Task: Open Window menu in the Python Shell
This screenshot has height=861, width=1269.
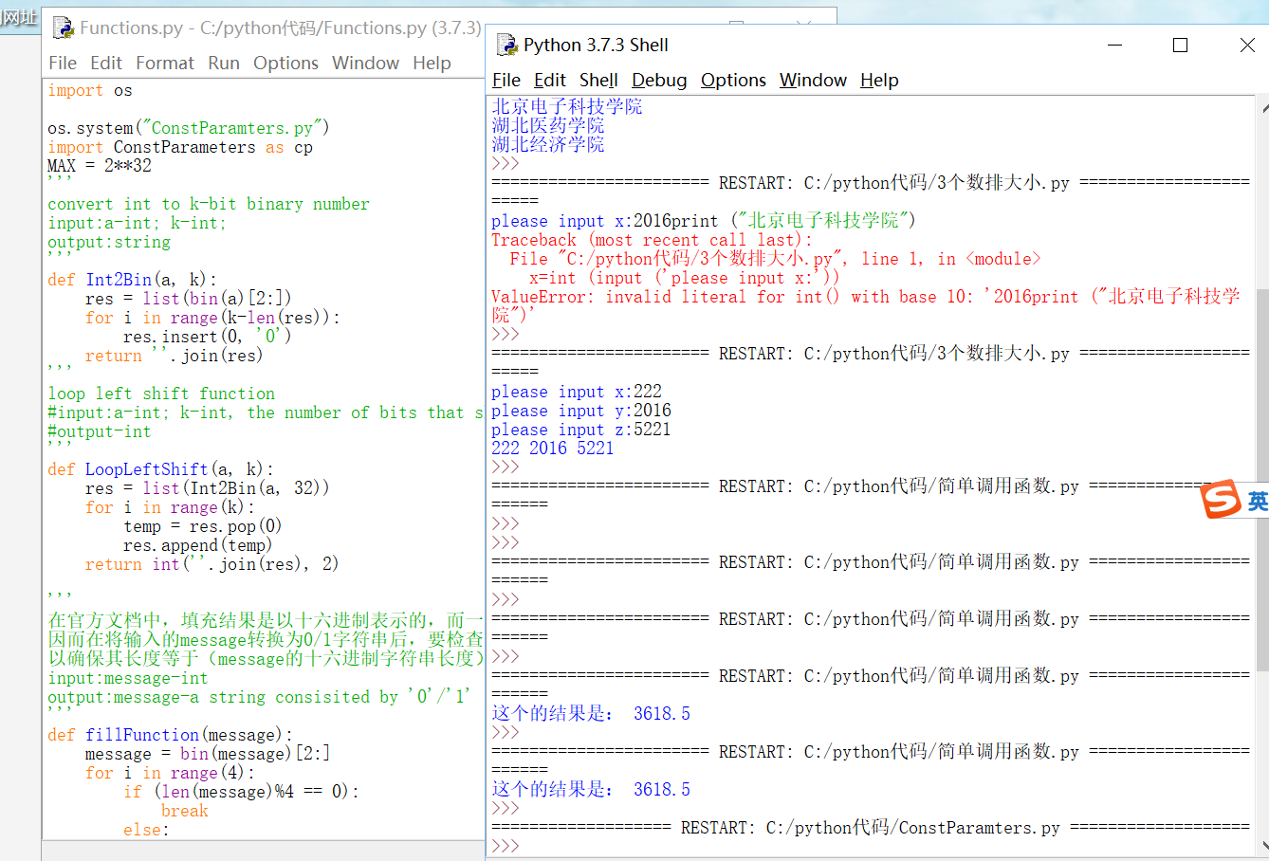Action: (813, 80)
